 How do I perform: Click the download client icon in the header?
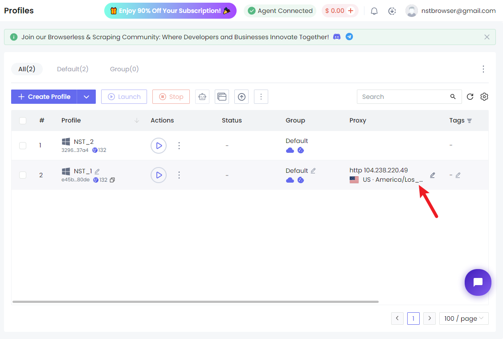392,11
